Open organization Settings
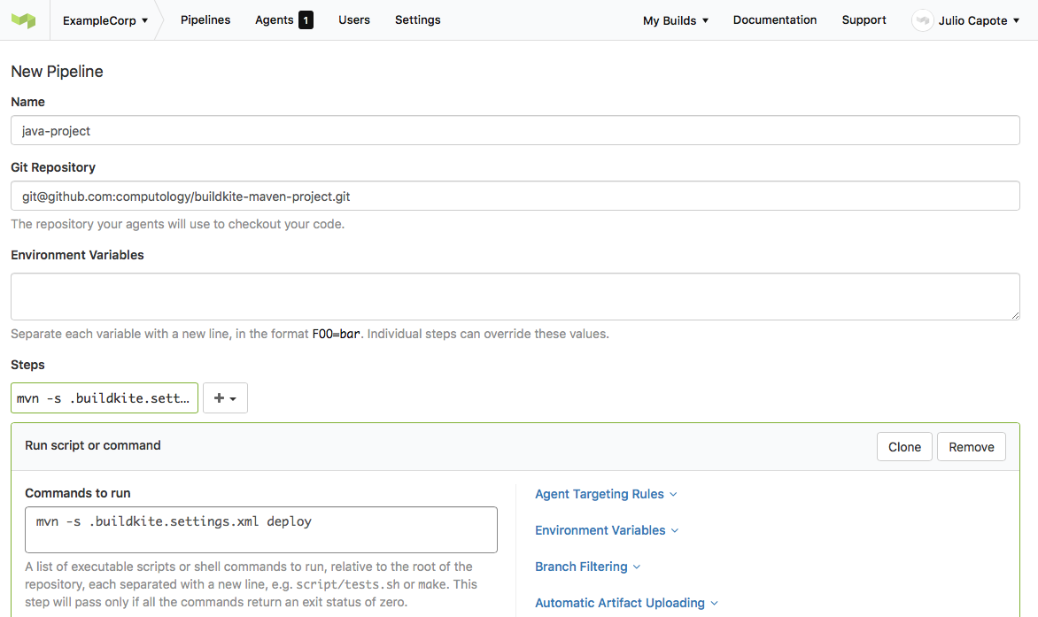This screenshot has width=1038, height=617. point(417,19)
